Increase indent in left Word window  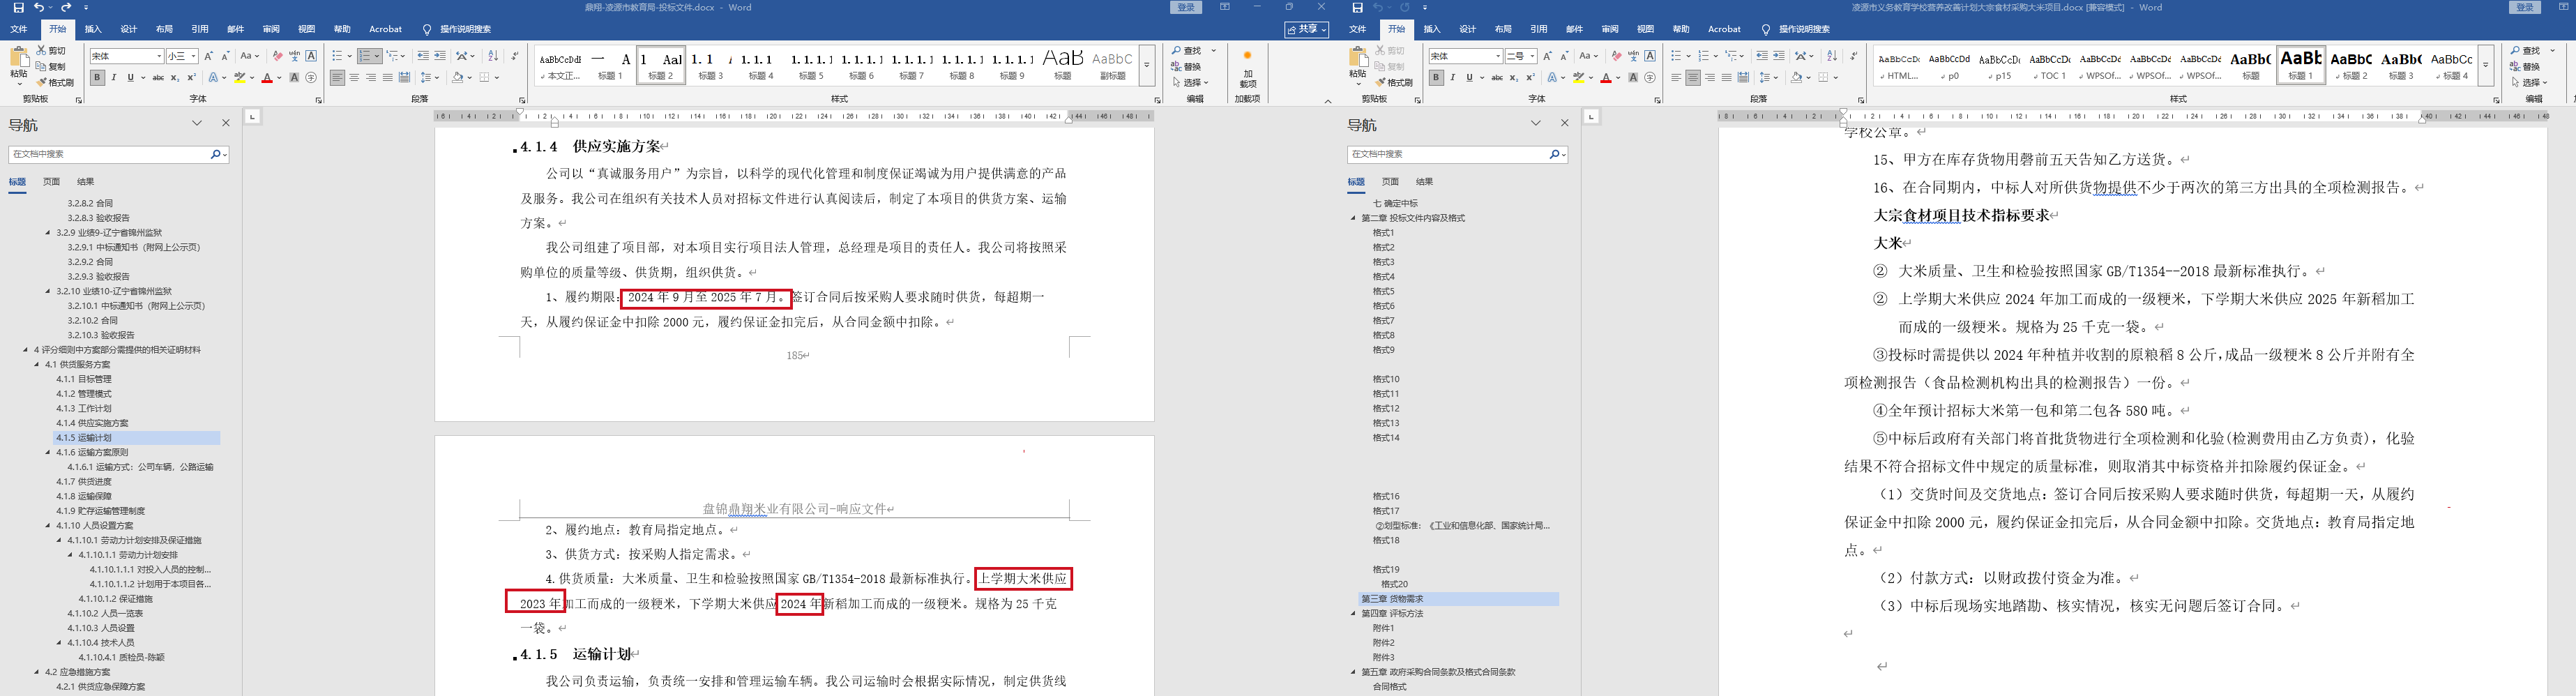pyautogui.click(x=440, y=56)
